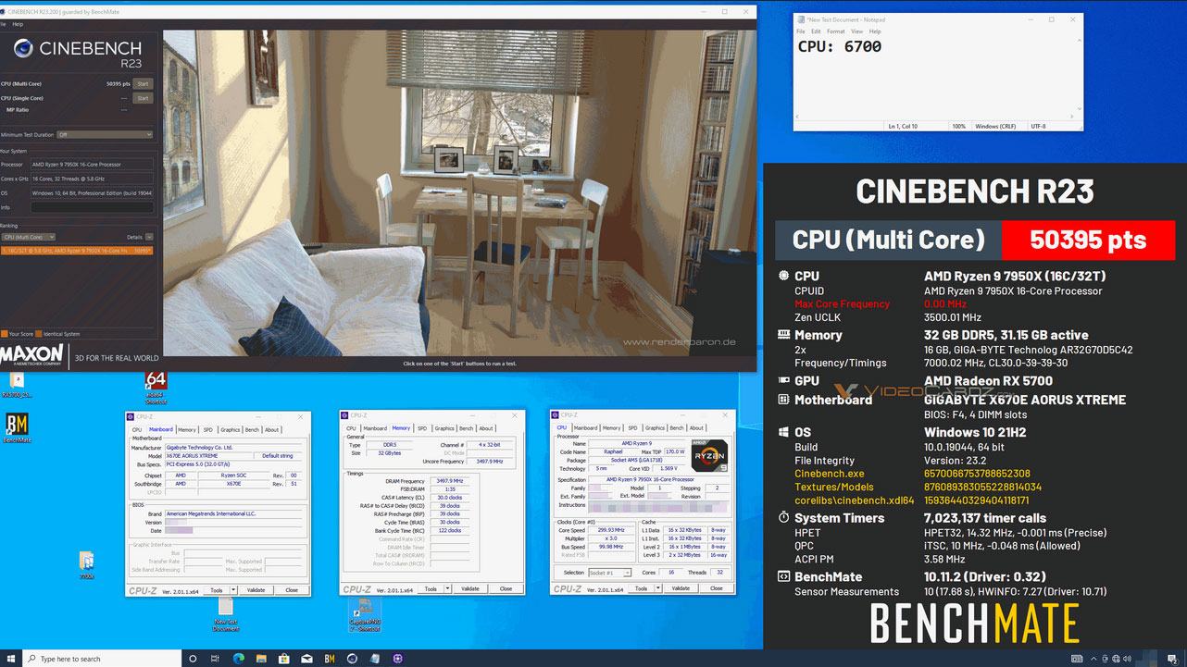Click Notepad status bar UTF-8 entry
The width and height of the screenshot is (1187, 667).
[x=1039, y=126]
